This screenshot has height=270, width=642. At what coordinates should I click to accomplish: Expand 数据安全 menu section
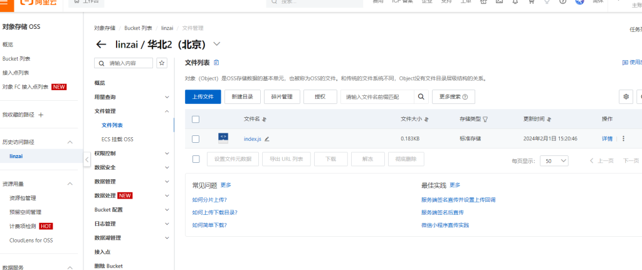click(x=167, y=167)
